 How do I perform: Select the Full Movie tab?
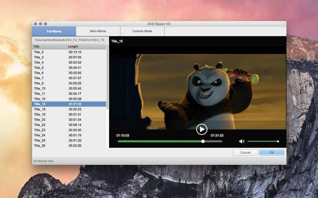(54, 31)
